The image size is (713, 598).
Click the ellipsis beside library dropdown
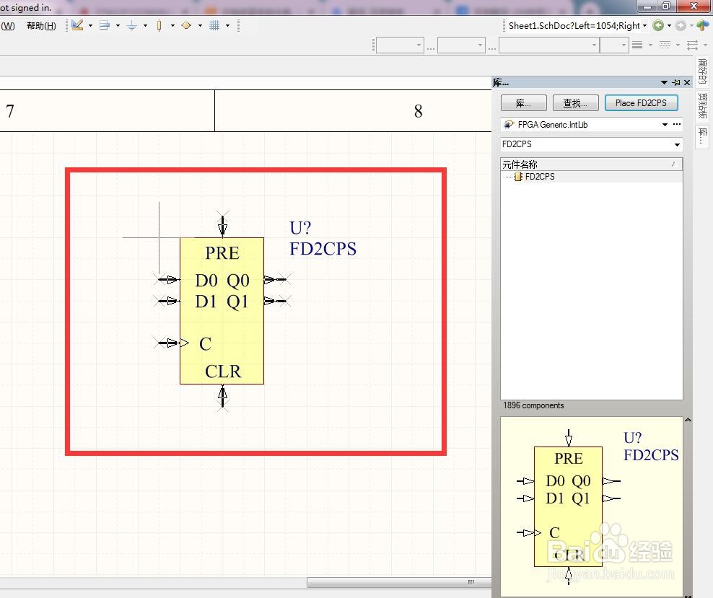pyautogui.click(x=677, y=124)
